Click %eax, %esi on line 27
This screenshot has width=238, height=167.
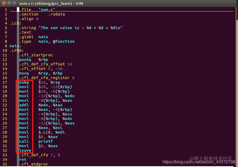(x=50, y=128)
